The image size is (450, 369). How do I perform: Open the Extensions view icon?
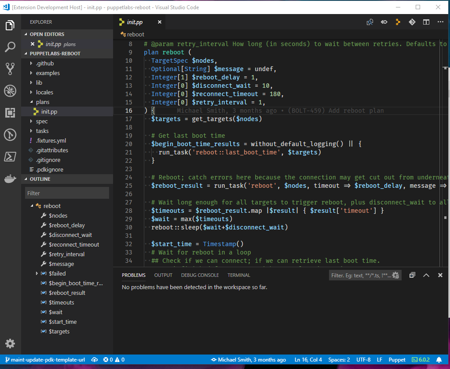tap(10, 113)
